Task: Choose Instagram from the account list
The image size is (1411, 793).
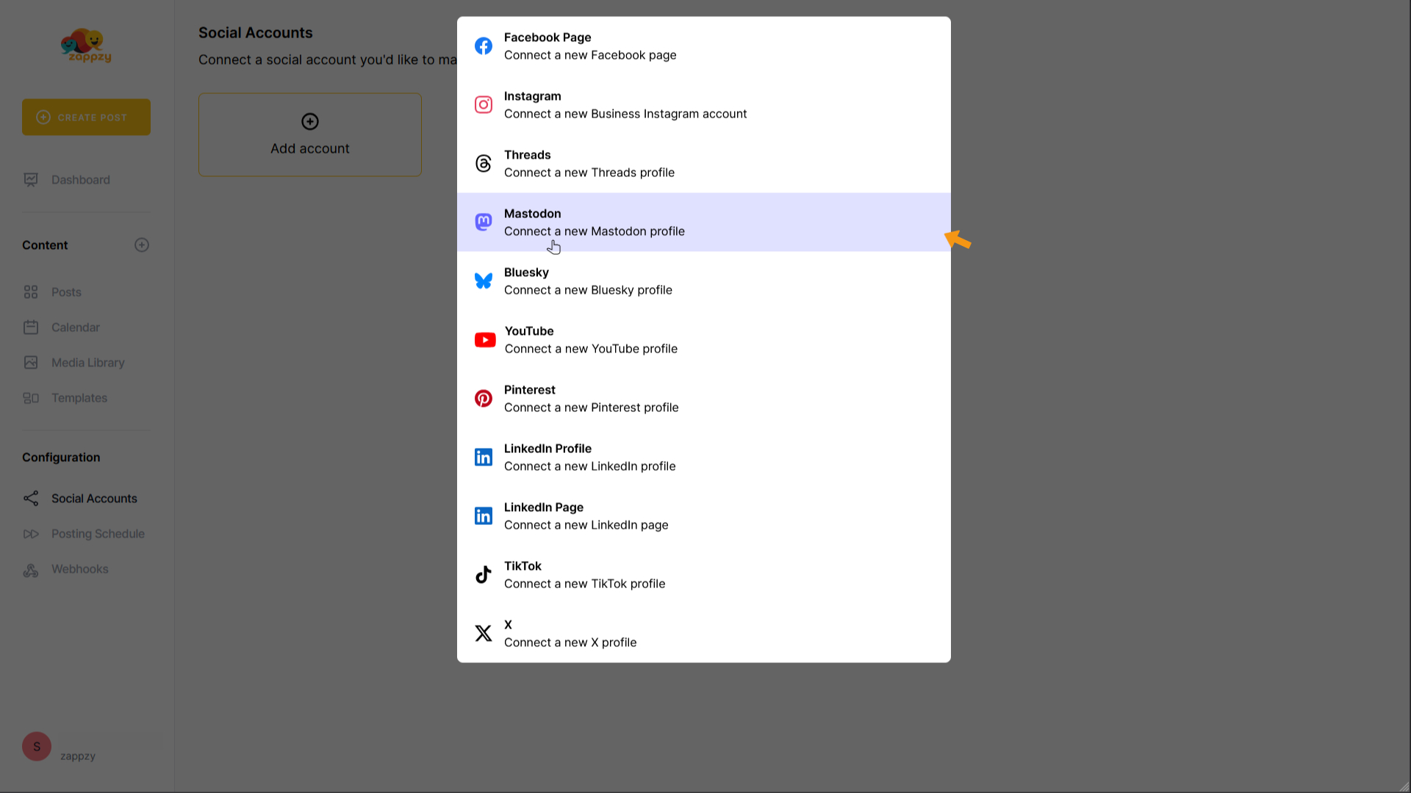Action: coord(704,105)
